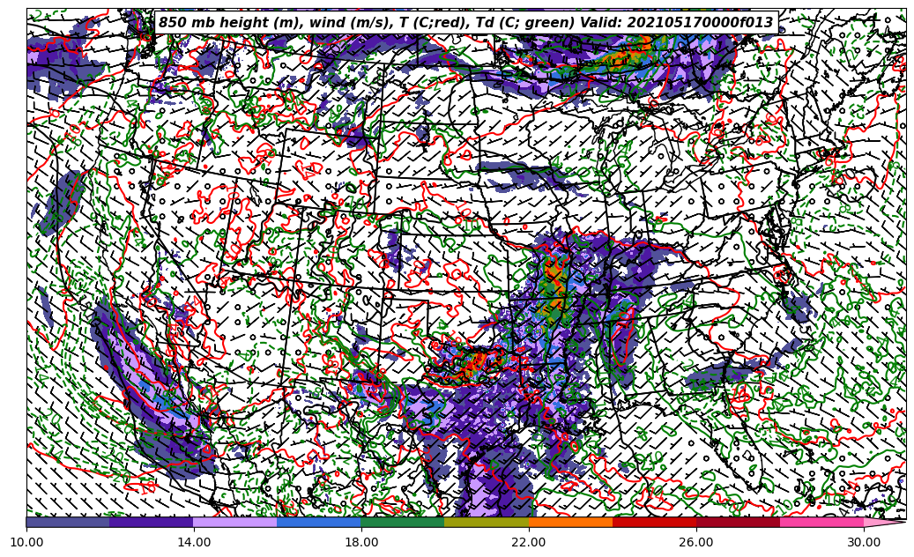This screenshot has height=557, width=914.
Task: Pick the lavender 14–16 colorbar segment
Action: (235, 522)
